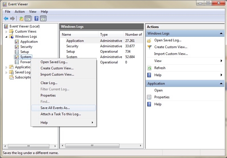The width and height of the screenshot is (227, 158).
Task: Click the Setup log icon in tree
Action: [x=17, y=52]
